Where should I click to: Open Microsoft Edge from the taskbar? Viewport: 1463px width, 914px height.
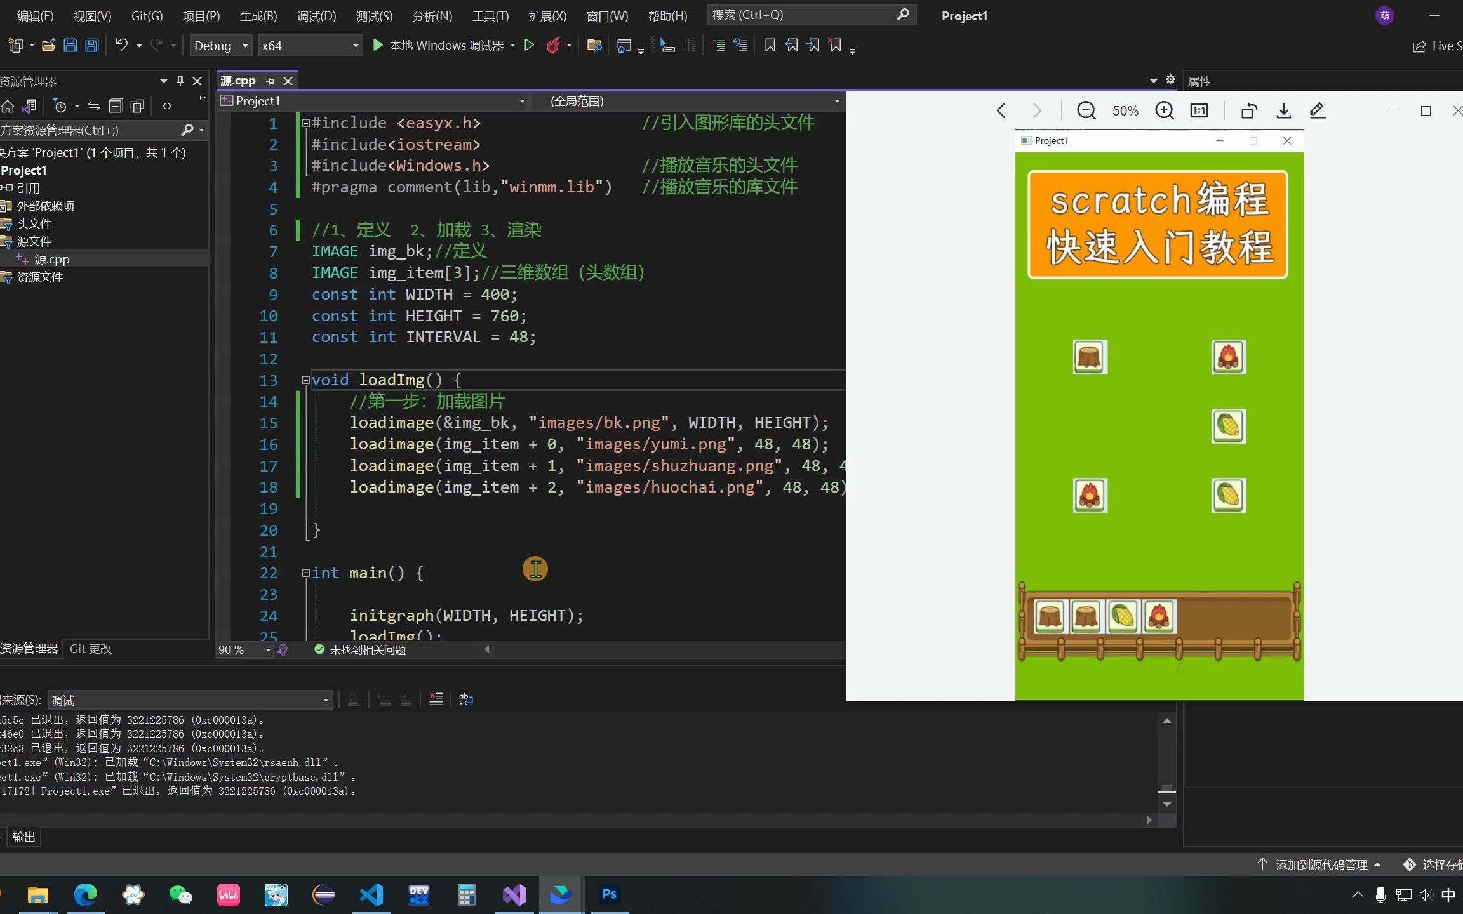pyautogui.click(x=86, y=894)
